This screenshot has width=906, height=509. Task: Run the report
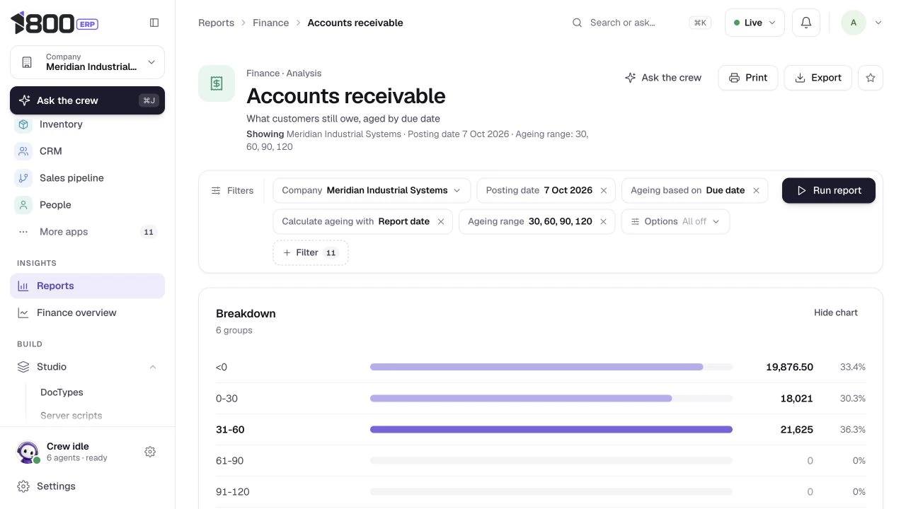[829, 190]
